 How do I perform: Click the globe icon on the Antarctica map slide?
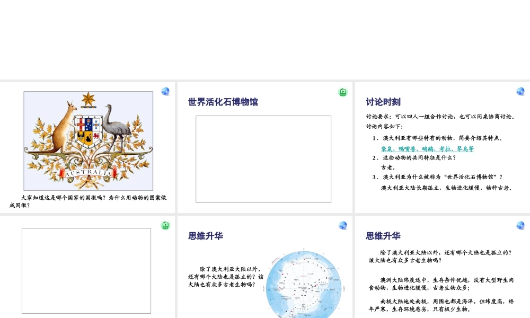(343, 225)
